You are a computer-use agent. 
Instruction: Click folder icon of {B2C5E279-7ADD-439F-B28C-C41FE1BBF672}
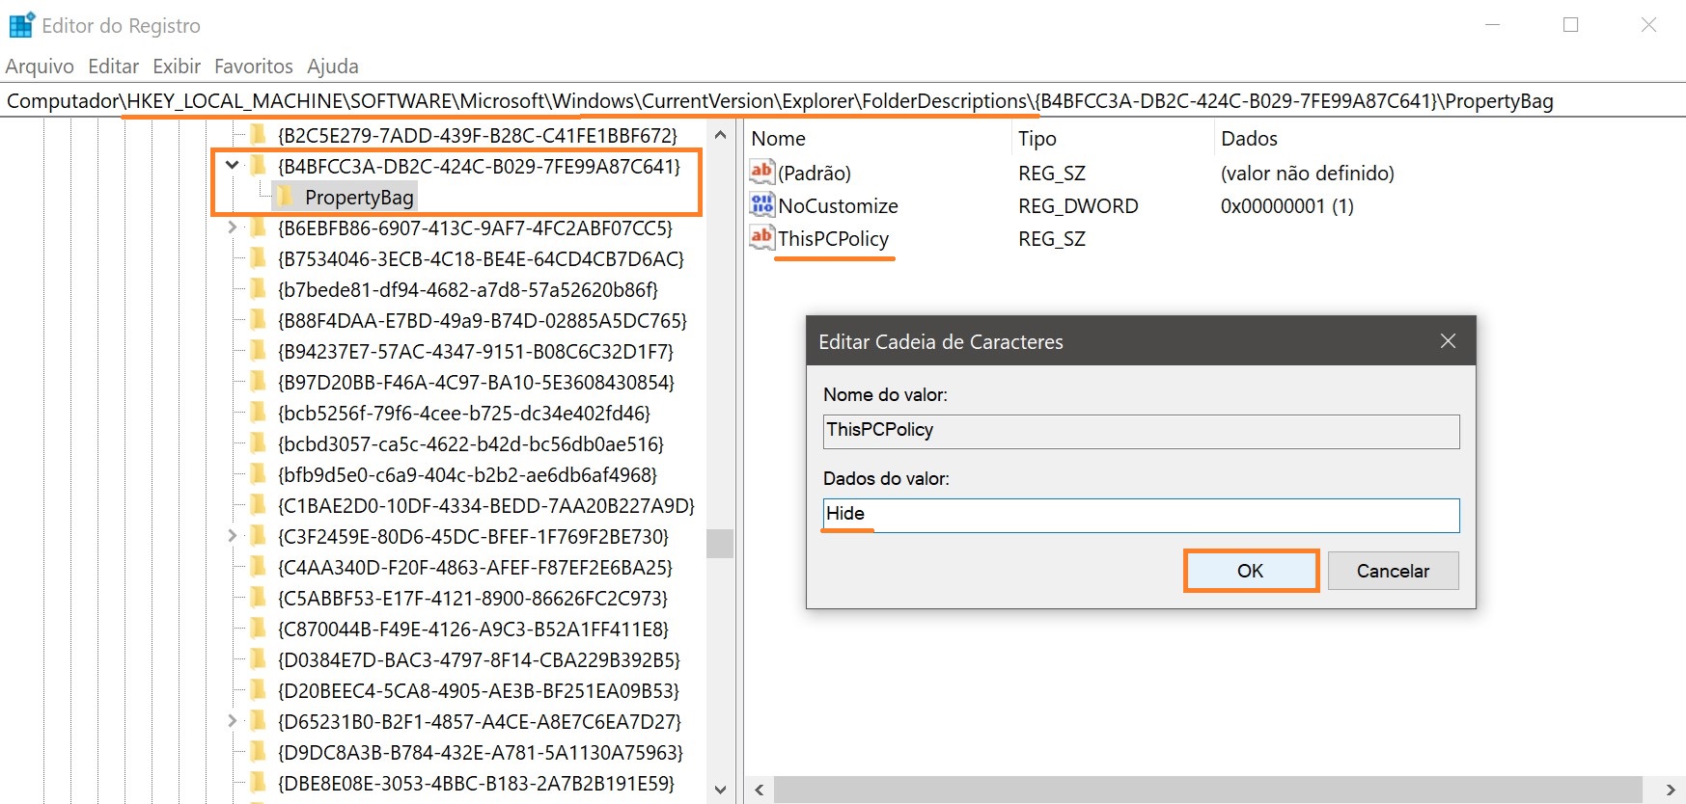[259, 135]
